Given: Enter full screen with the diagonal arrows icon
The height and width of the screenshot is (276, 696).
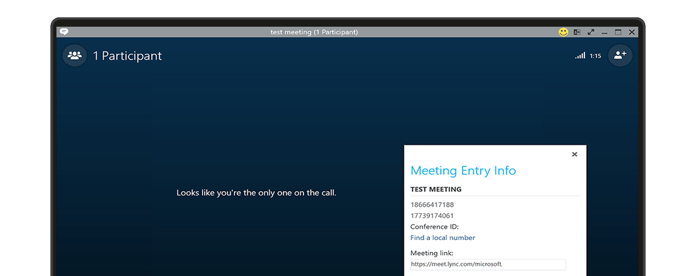Looking at the screenshot, I should click(x=591, y=32).
